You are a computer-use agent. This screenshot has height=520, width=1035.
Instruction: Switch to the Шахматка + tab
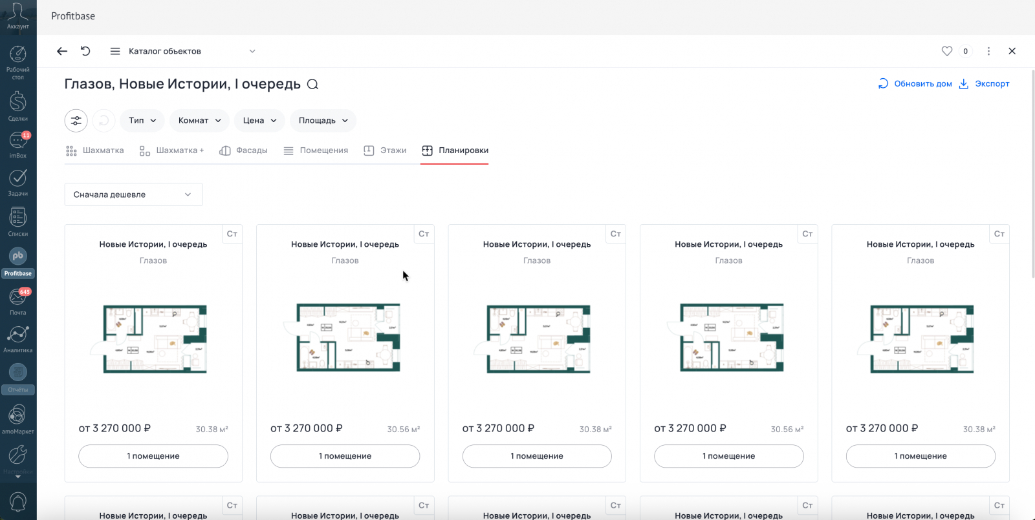(x=172, y=151)
